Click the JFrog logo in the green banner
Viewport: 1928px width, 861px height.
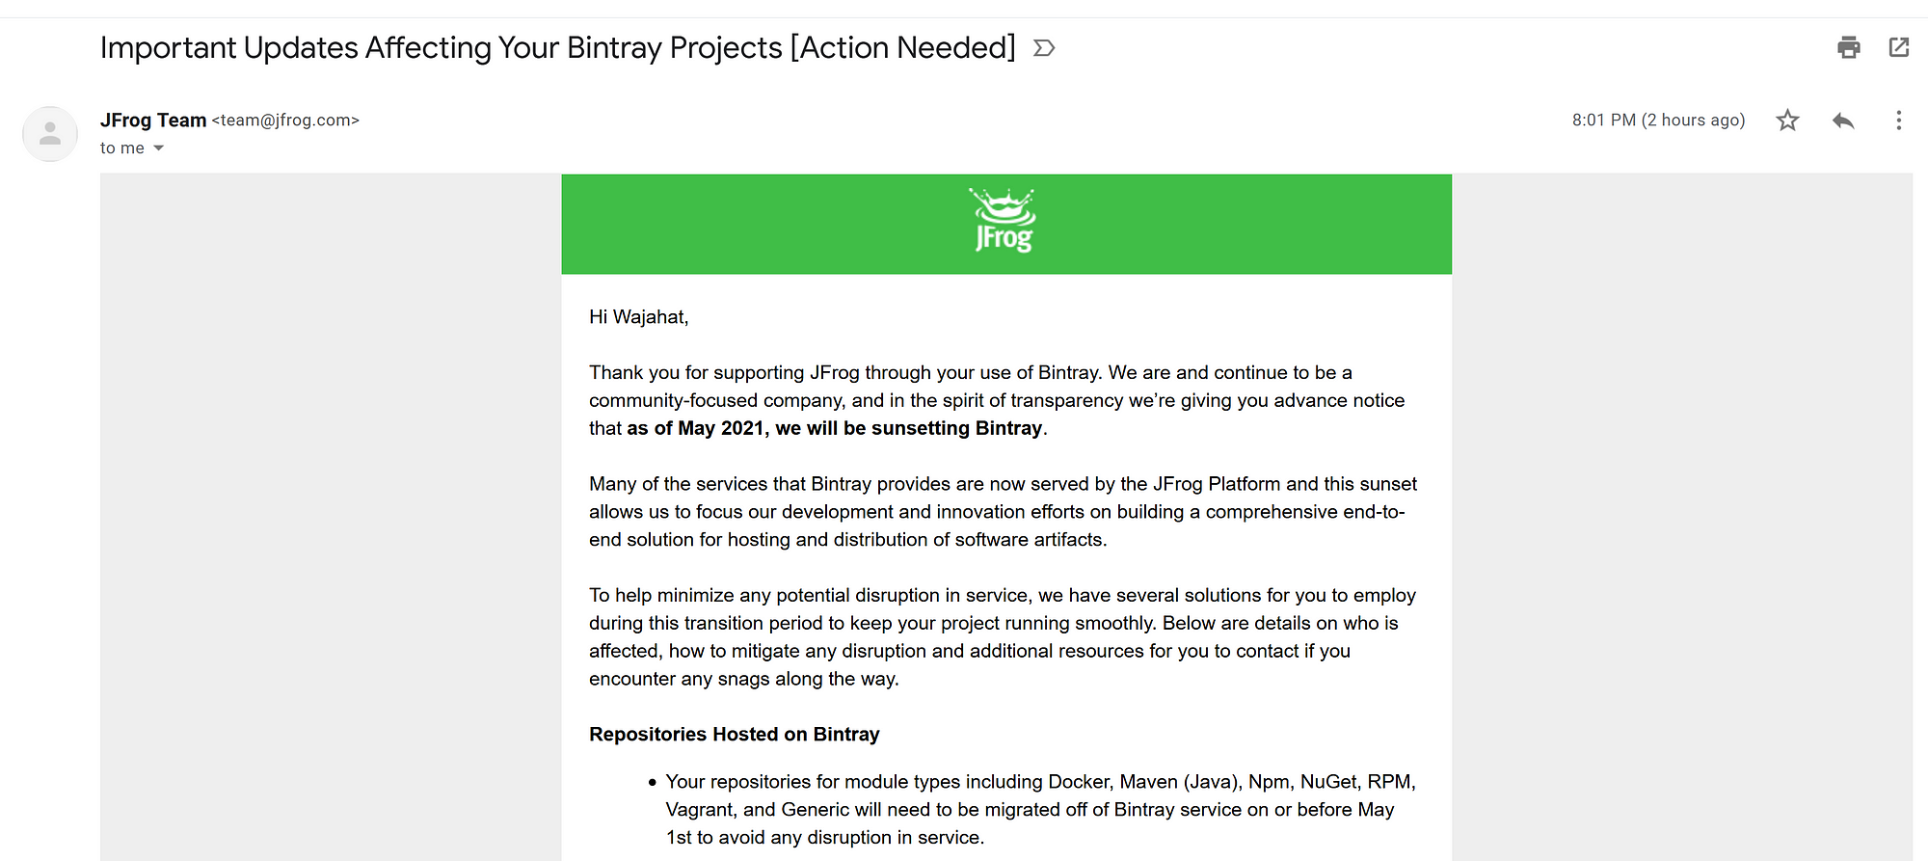1004,221
